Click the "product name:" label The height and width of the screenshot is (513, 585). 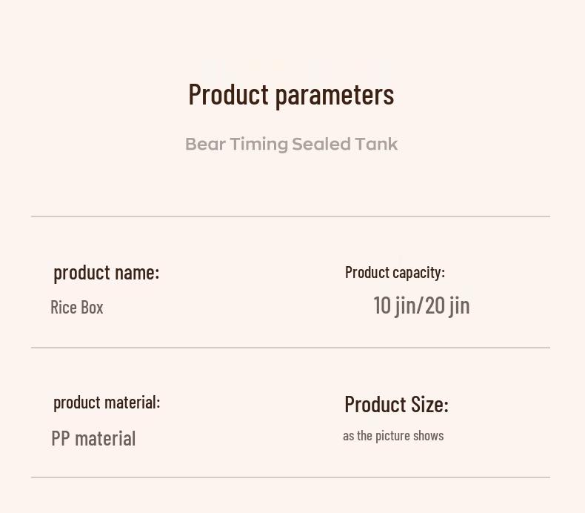click(106, 273)
